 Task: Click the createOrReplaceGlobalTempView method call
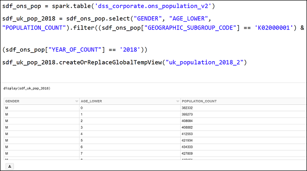coord(110,63)
